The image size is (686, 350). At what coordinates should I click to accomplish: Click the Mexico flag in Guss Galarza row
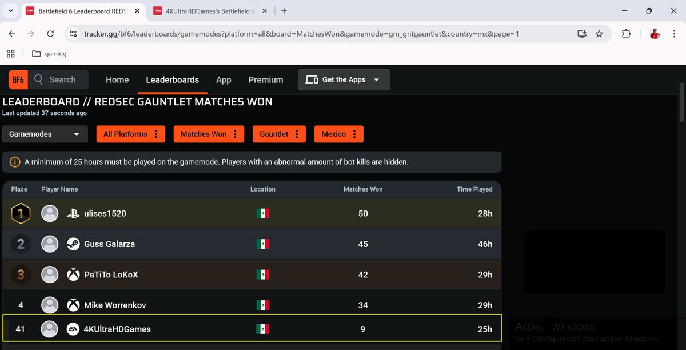[x=263, y=244]
